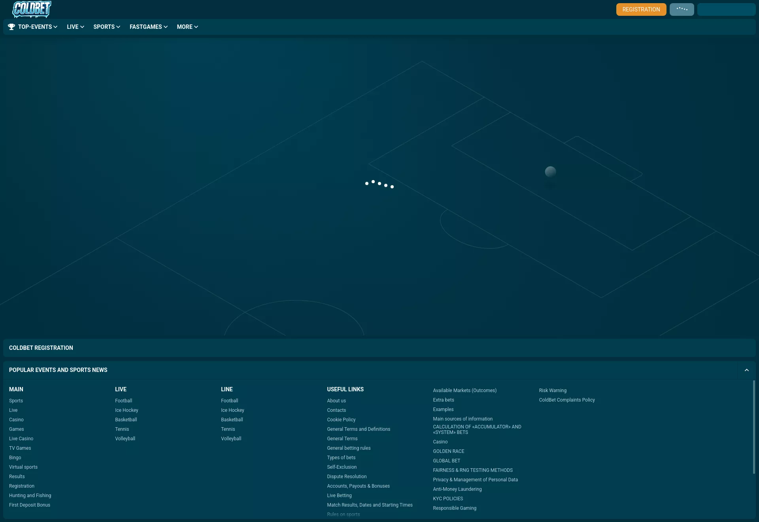Open Contacts link
The image size is (759, 522).
pyautogui.click(x=336, y=410)
